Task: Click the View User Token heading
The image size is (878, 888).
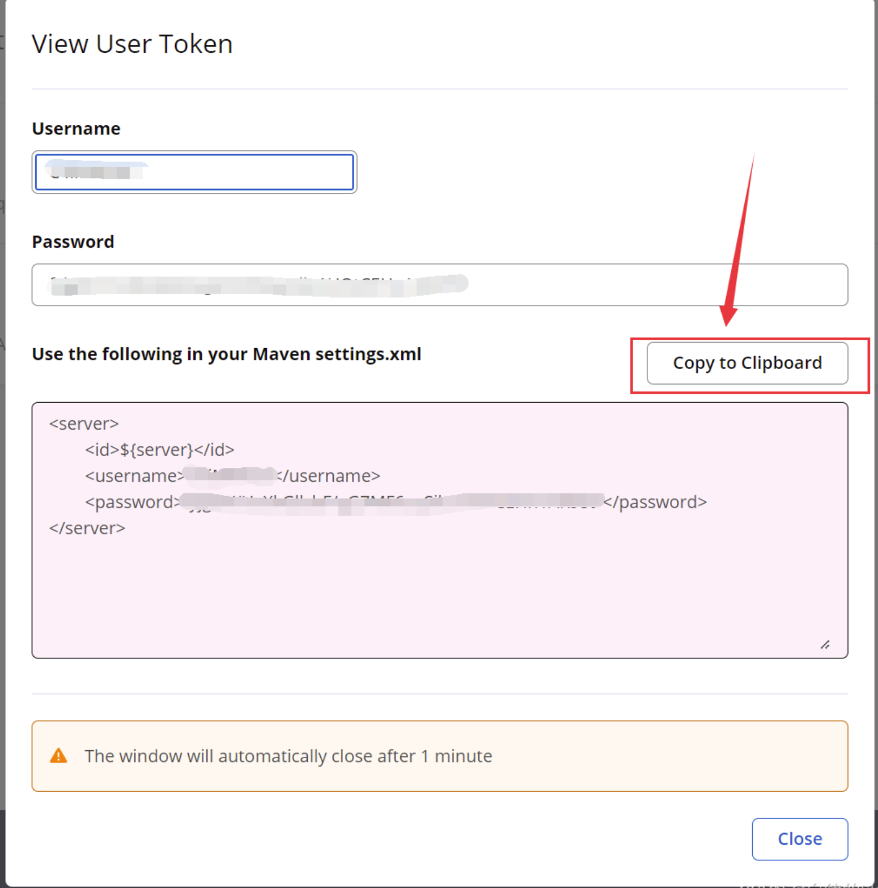Action: (x=132, y=44)
